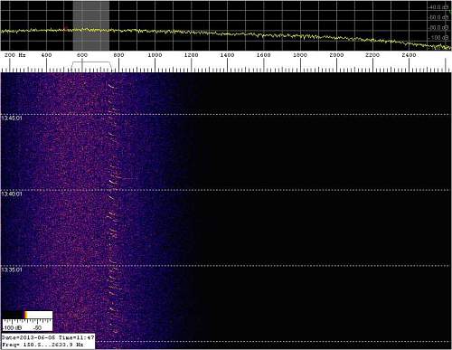Click the 2400 frequency scale label

[x=409, y=55]
